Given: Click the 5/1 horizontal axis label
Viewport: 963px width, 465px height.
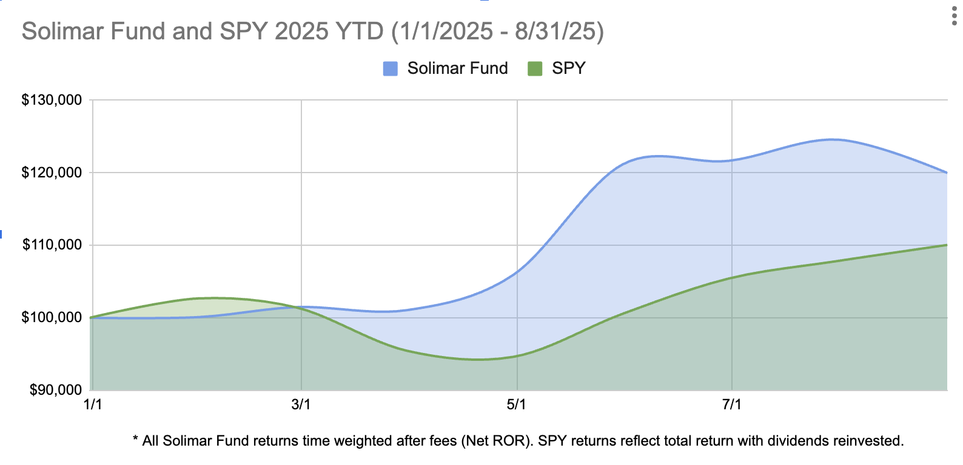Looking at the screenshot, I should (516, 404).
